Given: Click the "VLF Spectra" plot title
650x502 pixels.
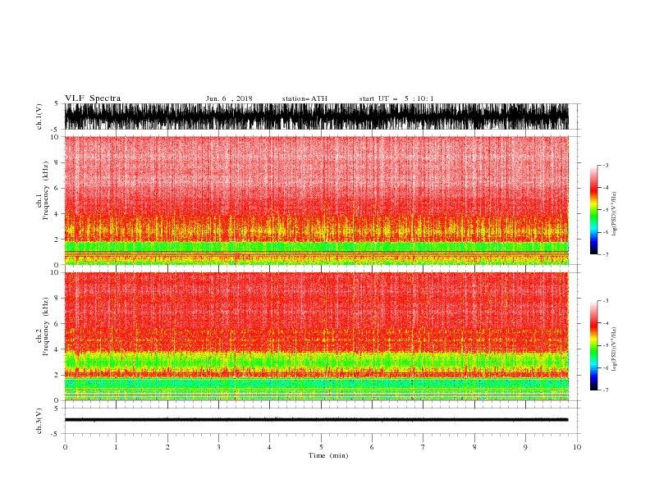Looking at the screenshot, I should (x=93, y=98).
